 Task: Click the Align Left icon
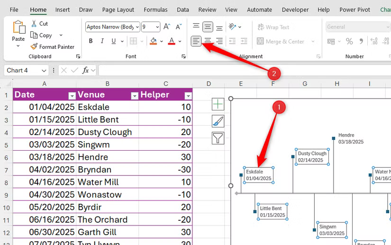coord(196,41)
